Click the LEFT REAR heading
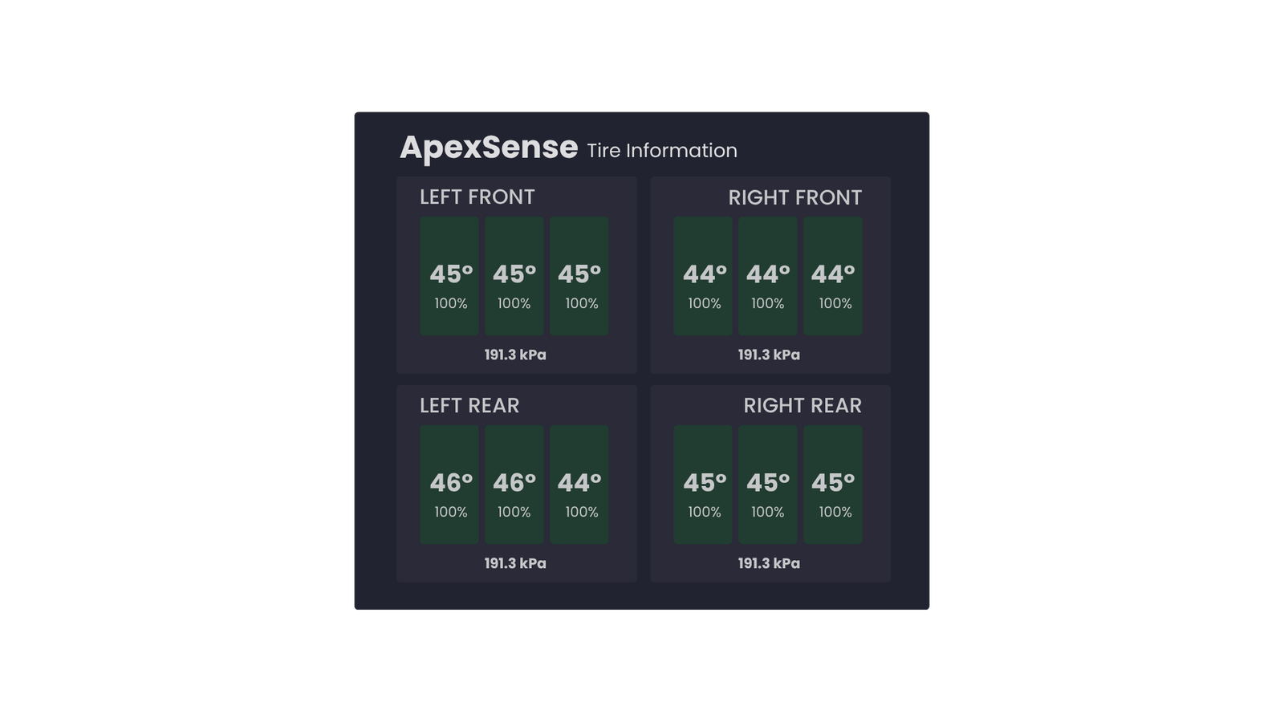1284x722 pixels. [x=469, y=407]
